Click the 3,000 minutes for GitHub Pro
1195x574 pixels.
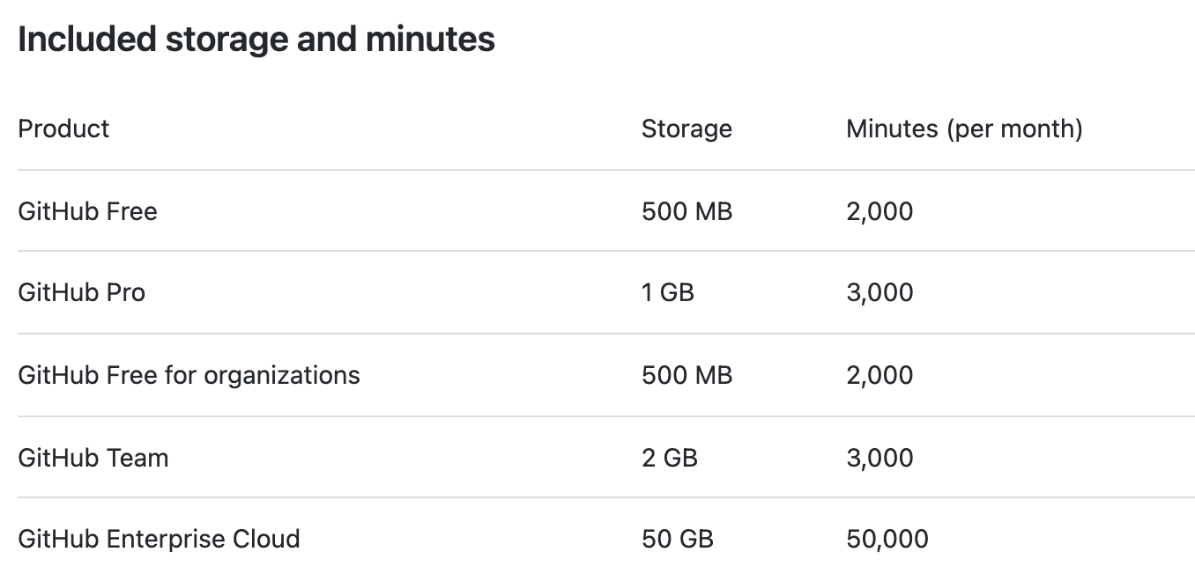pos(880,292)
